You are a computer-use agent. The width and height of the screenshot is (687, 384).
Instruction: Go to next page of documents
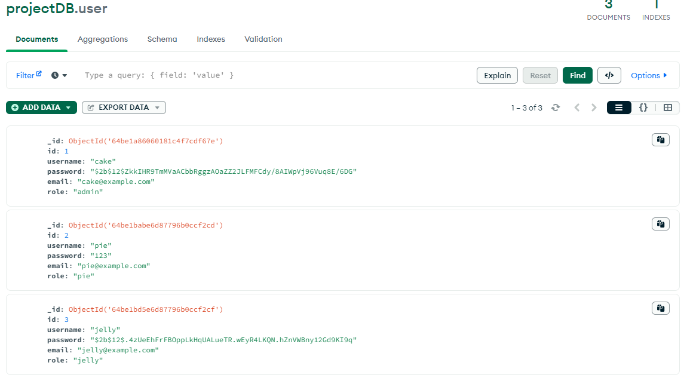[x=594, y=107]
